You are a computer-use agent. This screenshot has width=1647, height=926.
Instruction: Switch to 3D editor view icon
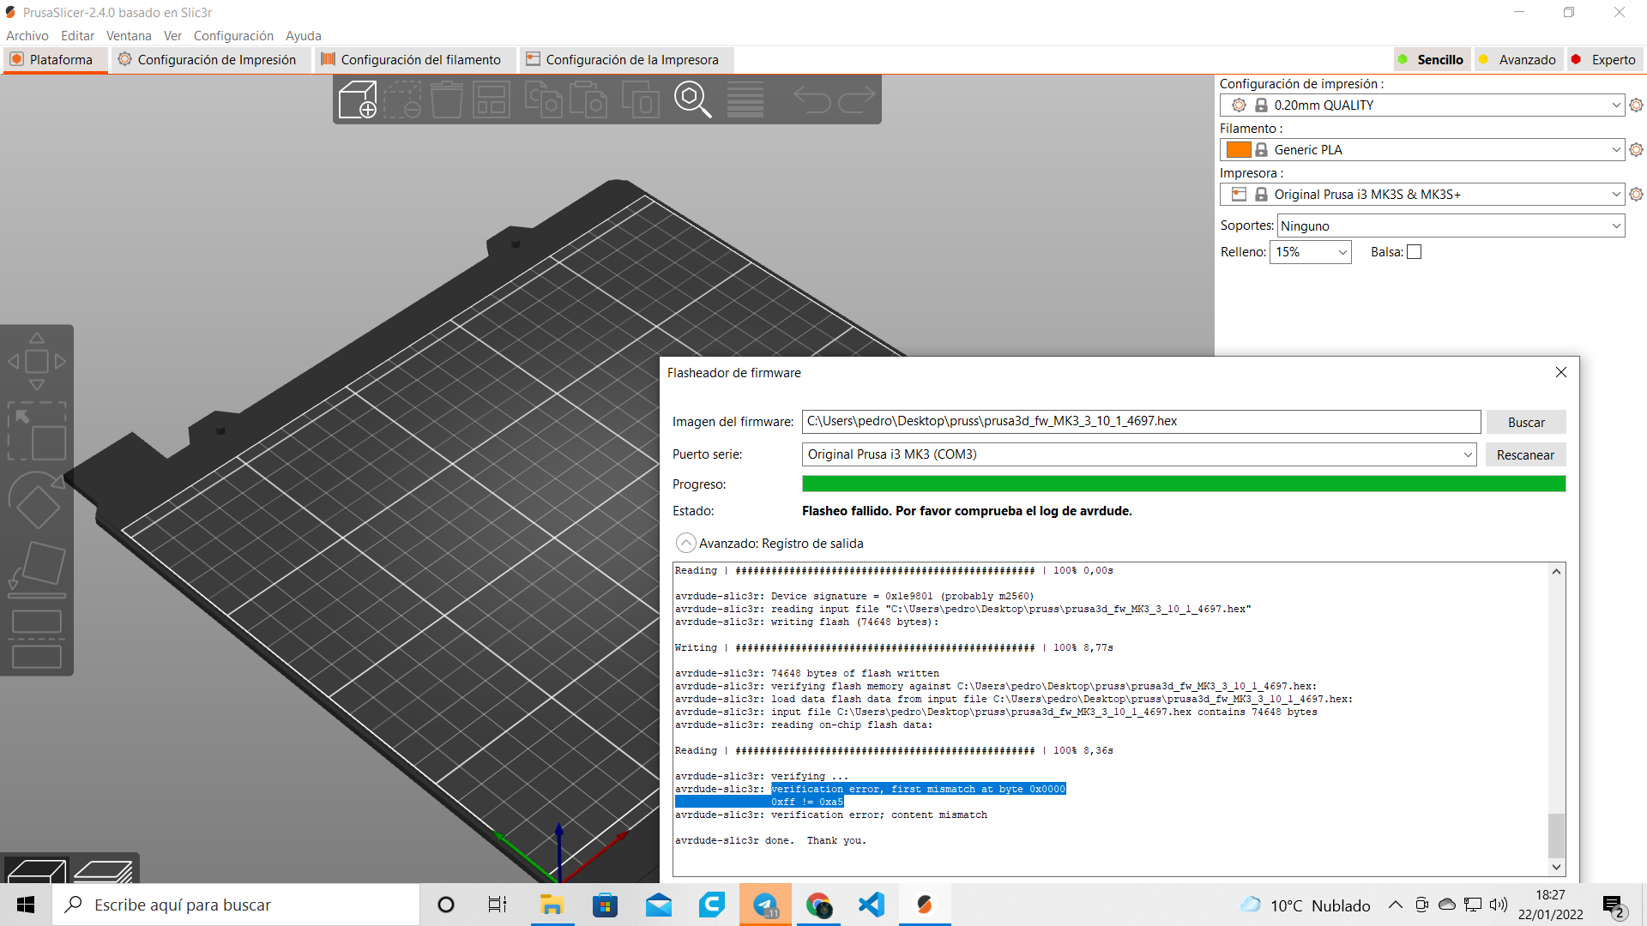click(36, 870)
